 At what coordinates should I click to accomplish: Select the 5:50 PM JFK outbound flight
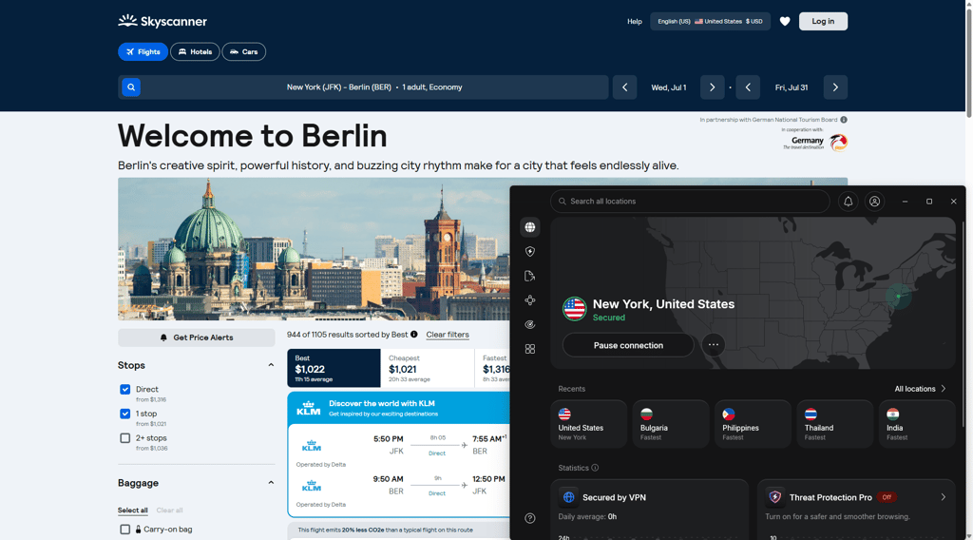tap(399, 445)
